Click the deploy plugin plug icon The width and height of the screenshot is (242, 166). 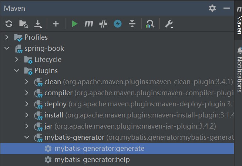[x=38, y=104]
